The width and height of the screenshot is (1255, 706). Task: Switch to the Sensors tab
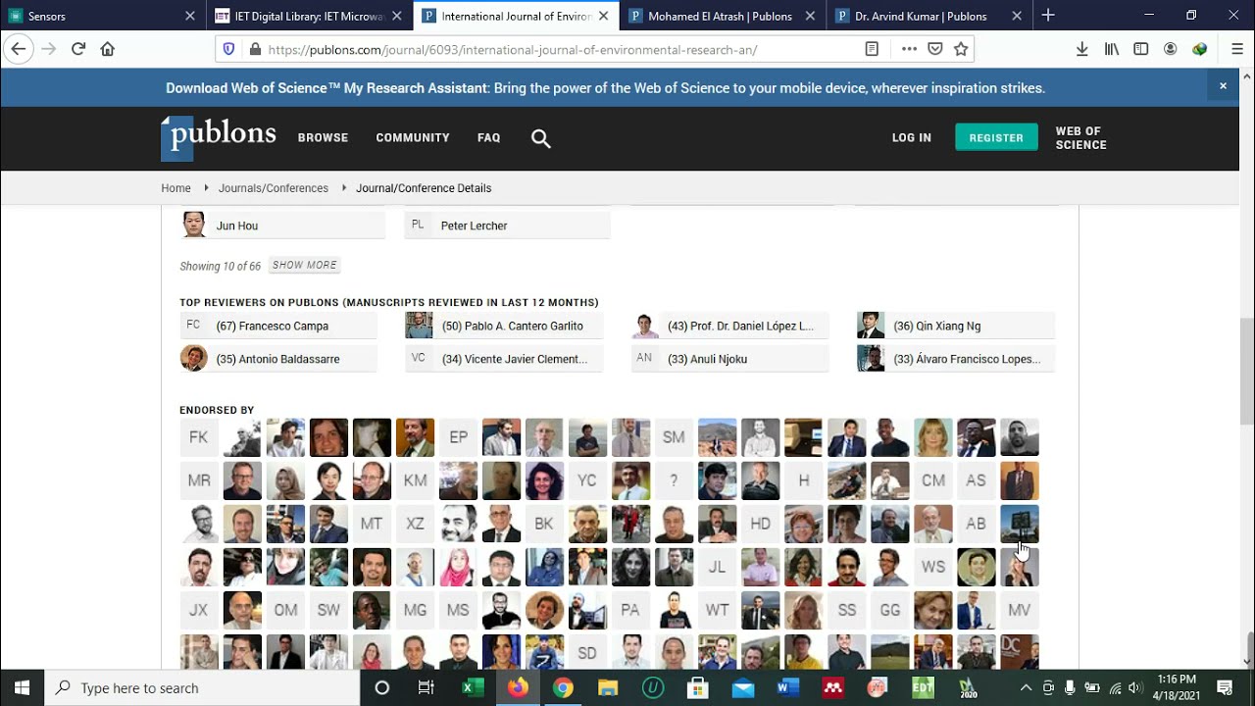point(101,16)
